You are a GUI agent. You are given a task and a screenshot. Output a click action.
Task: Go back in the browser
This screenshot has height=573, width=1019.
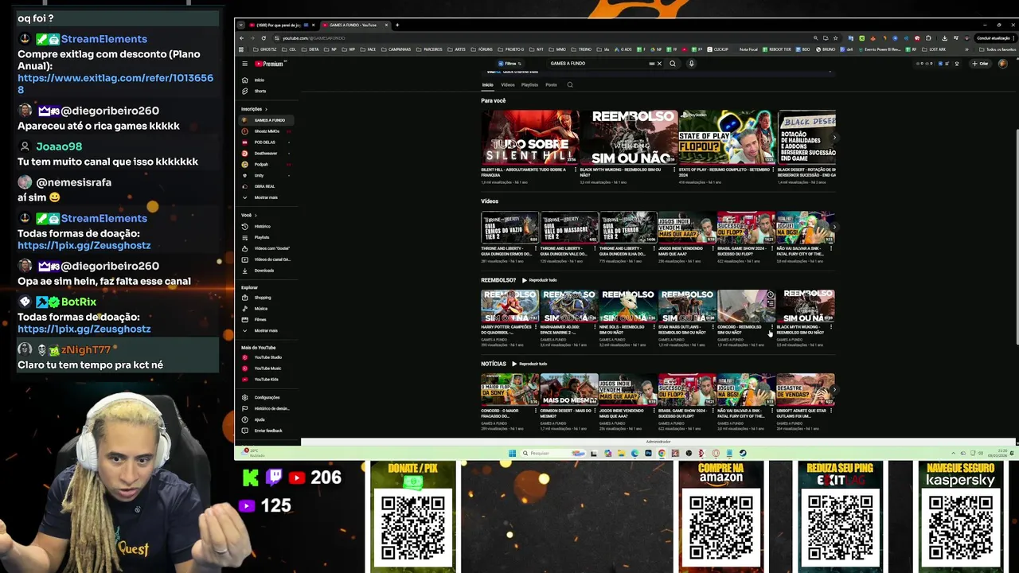pyautogui.click(x=242, y=38)
